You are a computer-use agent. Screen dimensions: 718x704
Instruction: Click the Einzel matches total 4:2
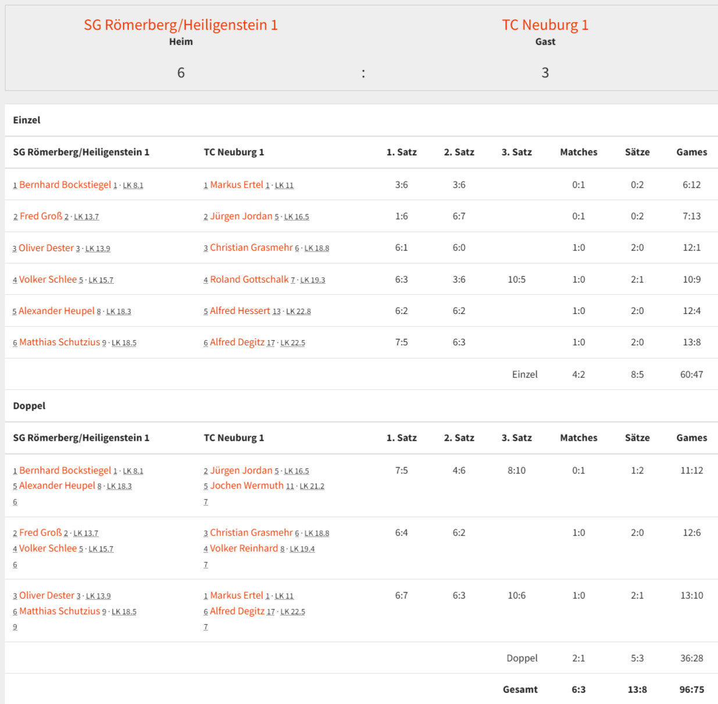click(x=578, y=374)
